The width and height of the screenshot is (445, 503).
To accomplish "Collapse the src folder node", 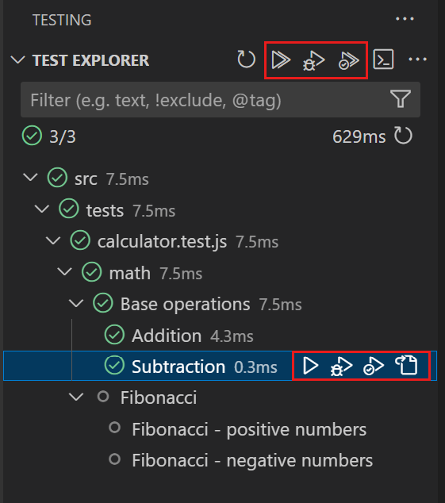I will 30,178.
